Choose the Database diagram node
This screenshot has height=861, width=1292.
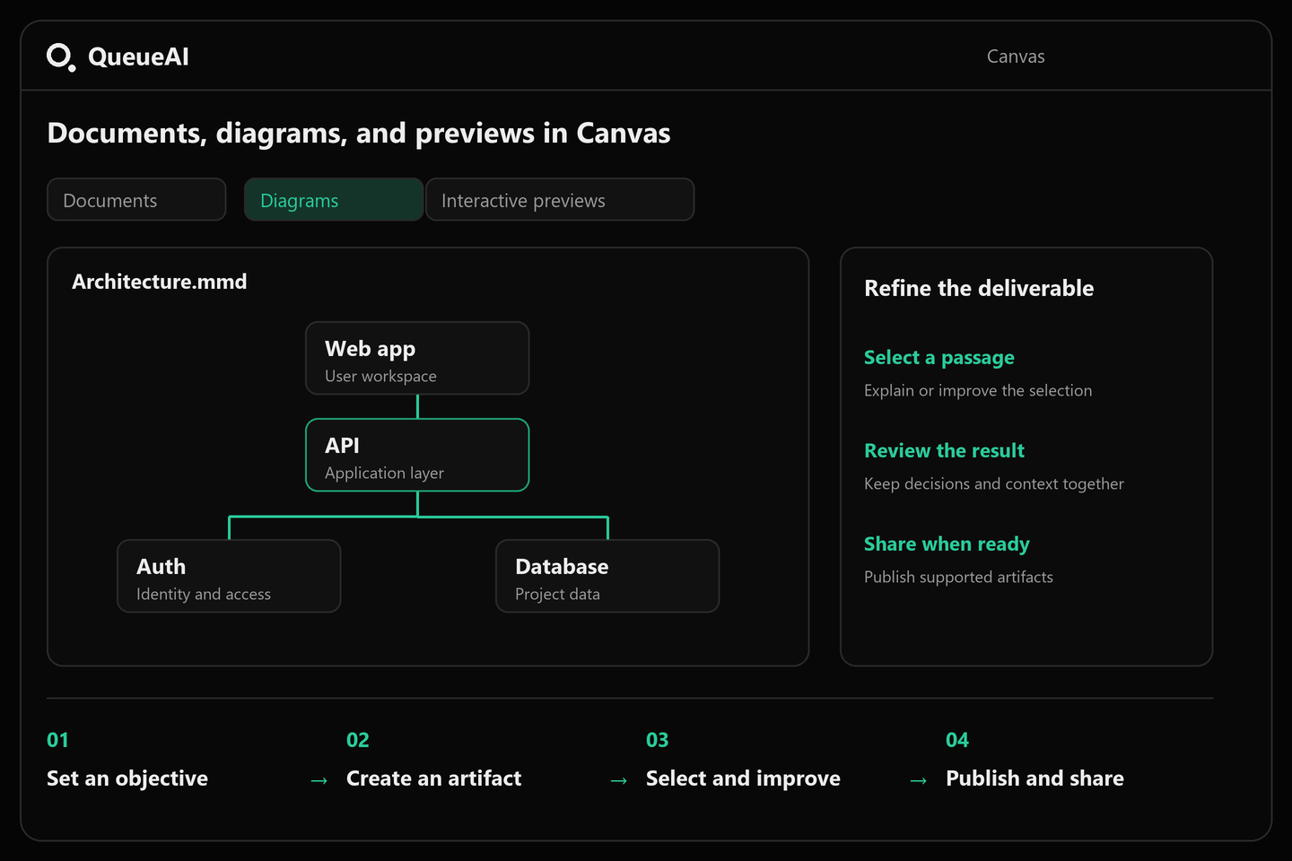607,576
